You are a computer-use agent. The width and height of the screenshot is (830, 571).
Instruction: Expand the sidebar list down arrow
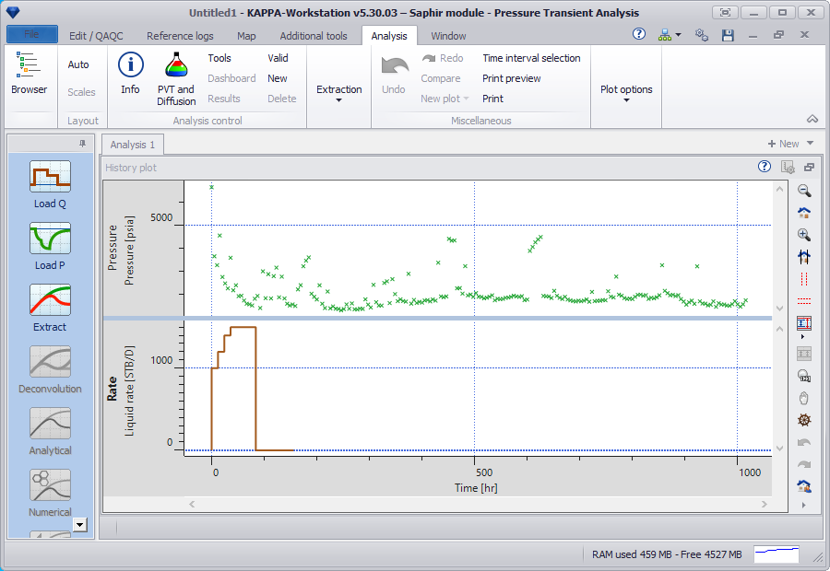tap(80, 524)
